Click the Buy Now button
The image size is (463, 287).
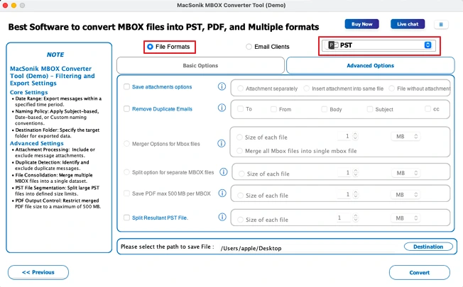(x=361, y=24)
